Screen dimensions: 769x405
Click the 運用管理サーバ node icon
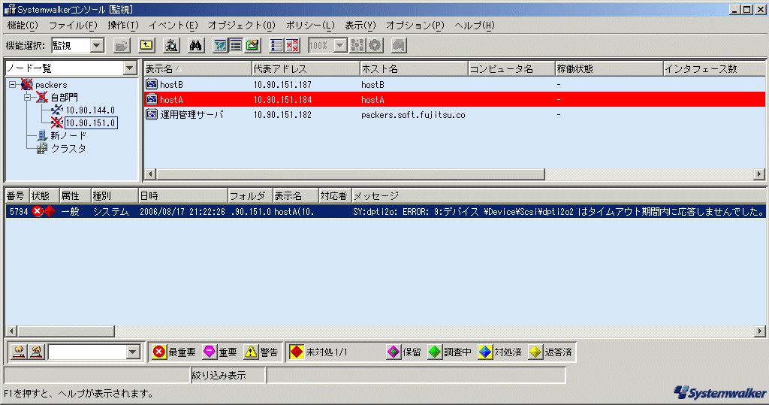click(x=152, y=114)
